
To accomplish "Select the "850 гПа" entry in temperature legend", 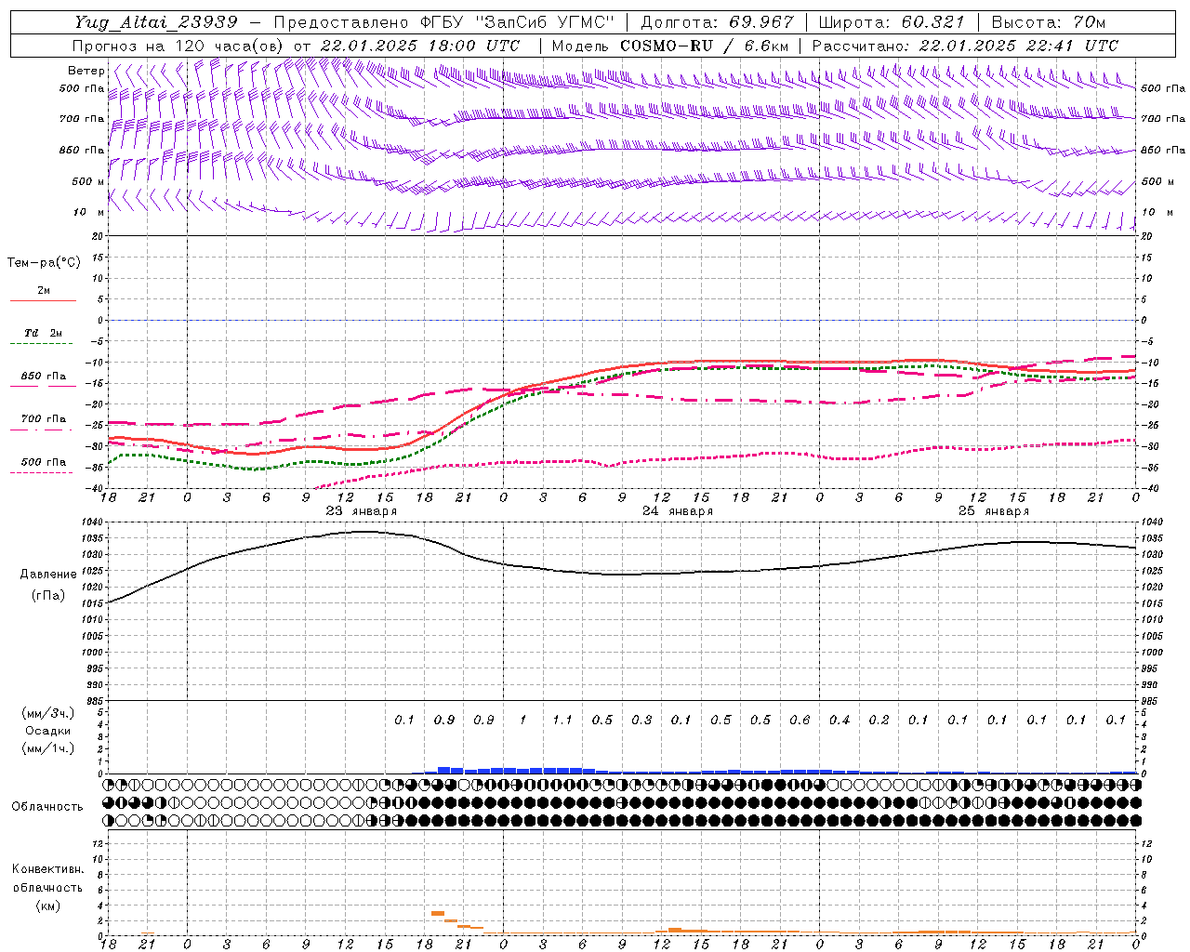I will [44, 377].
